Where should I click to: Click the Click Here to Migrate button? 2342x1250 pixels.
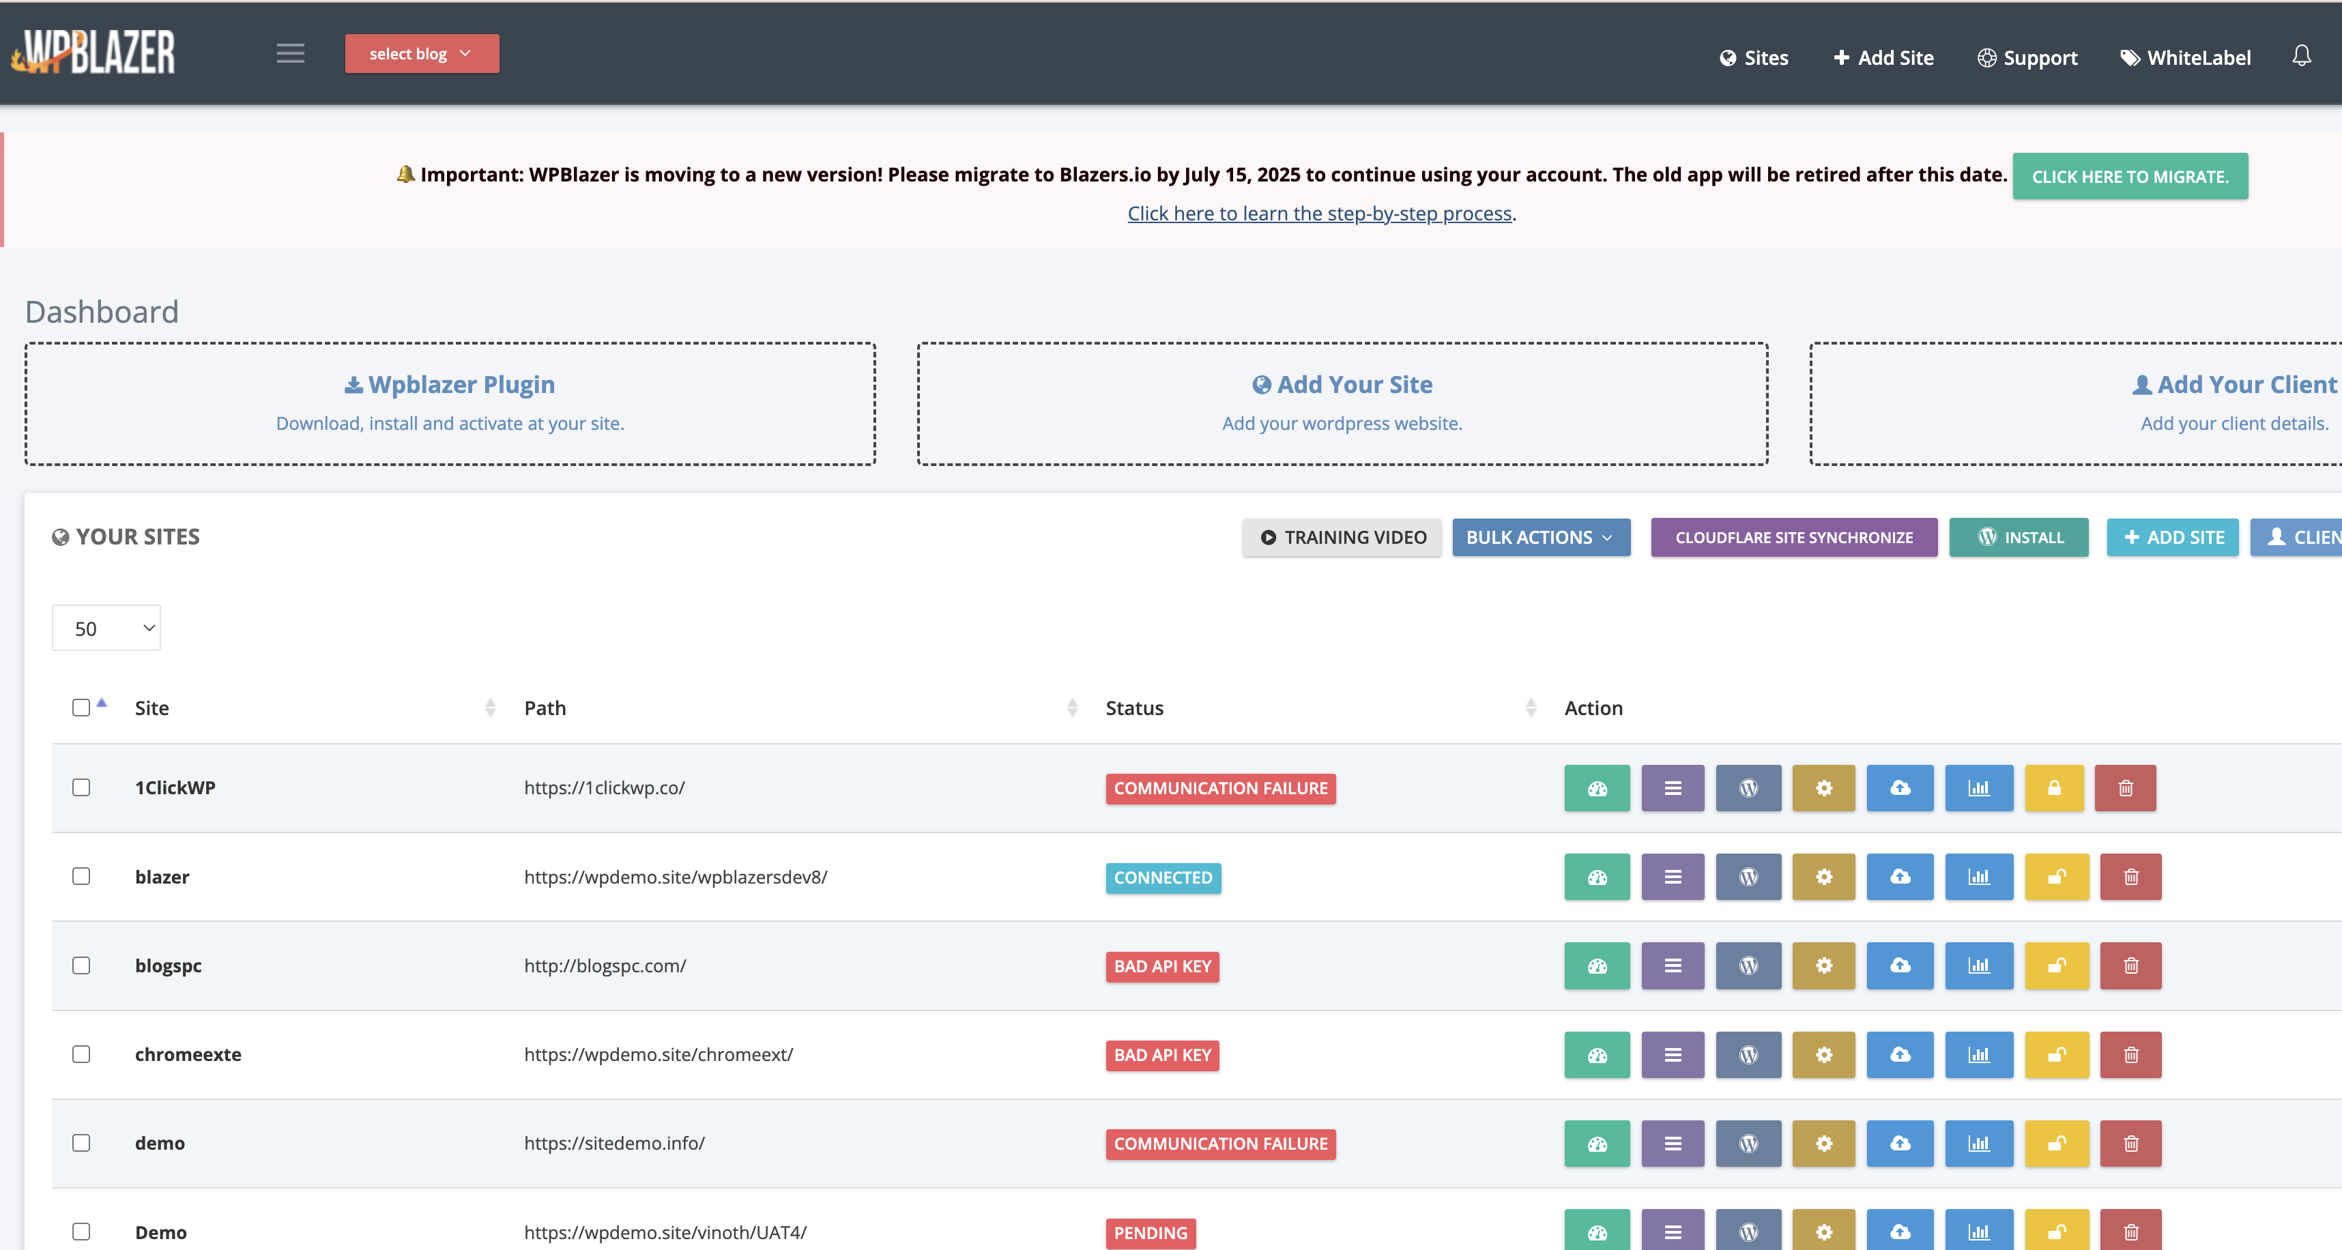pyautogui.click(x=2130, y=176)
